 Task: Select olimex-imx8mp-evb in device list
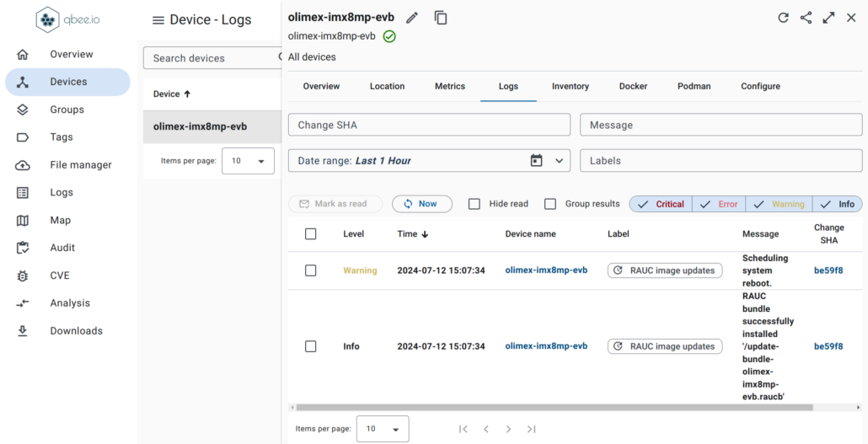[x=212, y=126]
